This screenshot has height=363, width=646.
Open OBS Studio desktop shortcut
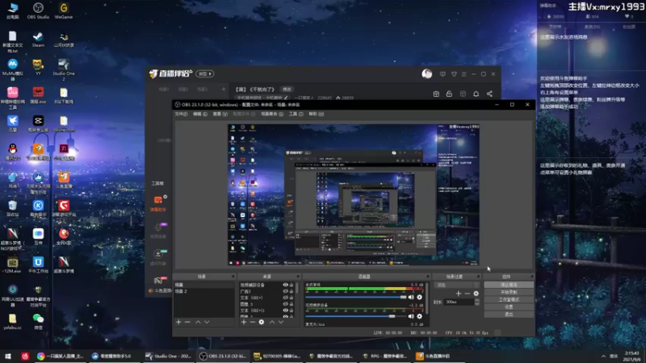tap(38, 10)
